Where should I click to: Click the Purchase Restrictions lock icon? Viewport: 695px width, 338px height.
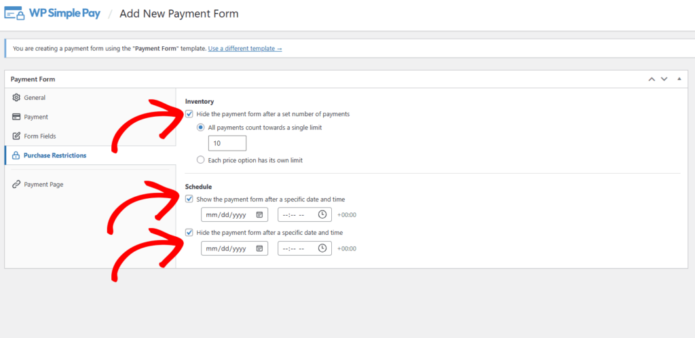(x=17, y=155)
